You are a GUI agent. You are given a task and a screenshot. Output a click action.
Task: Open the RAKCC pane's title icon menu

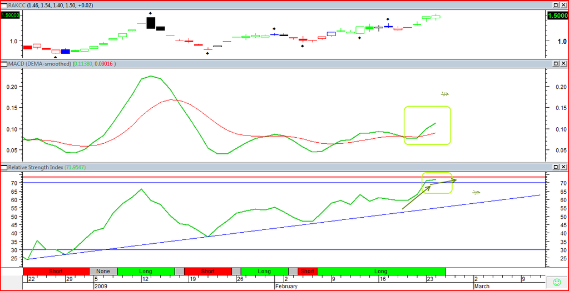(x=4, y=5)
